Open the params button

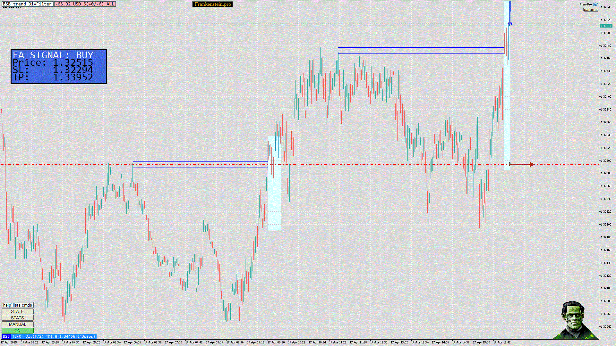coord(590,10)
